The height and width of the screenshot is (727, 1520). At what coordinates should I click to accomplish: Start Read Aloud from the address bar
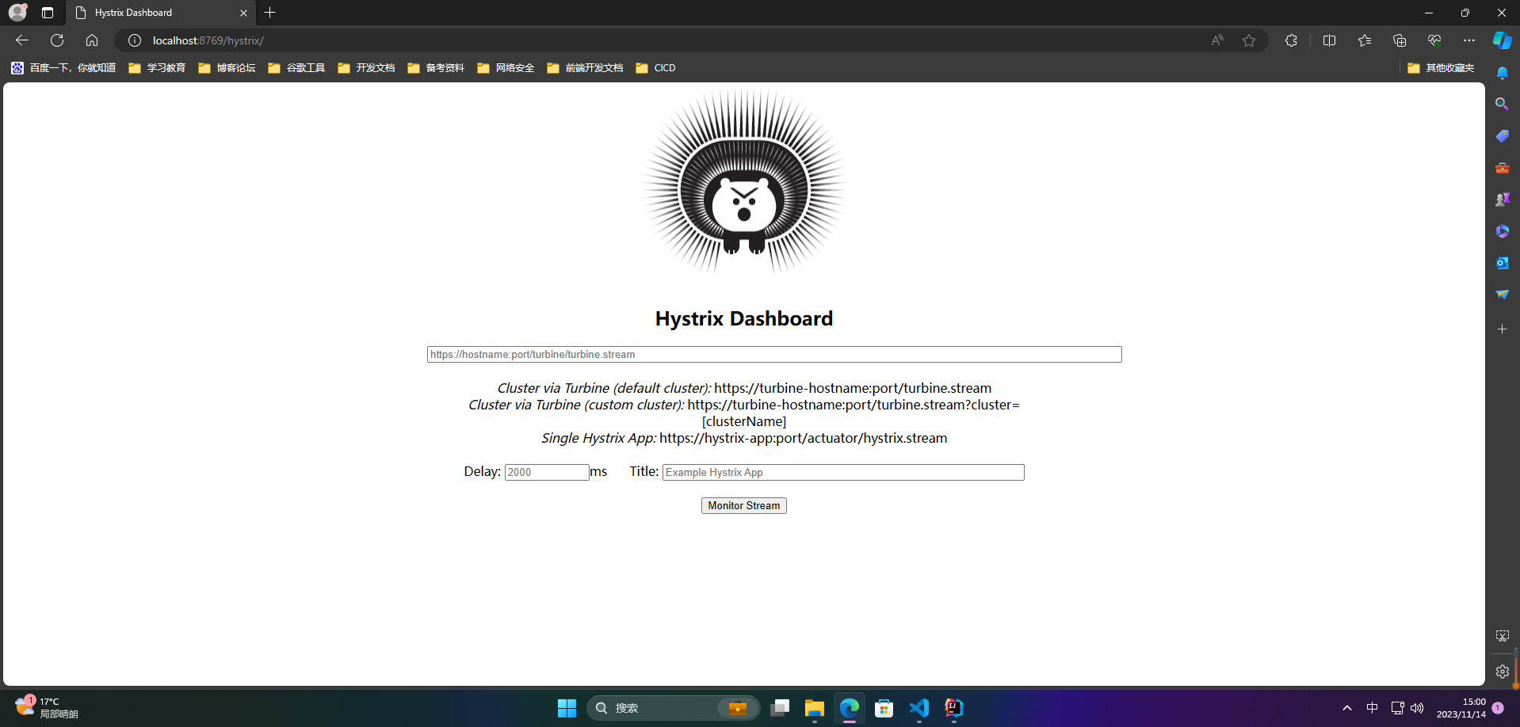click(x=1217, y=40)
